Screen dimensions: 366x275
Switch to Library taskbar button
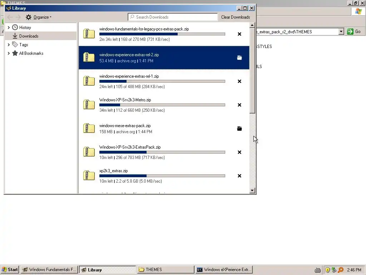(x=107, y=270)
